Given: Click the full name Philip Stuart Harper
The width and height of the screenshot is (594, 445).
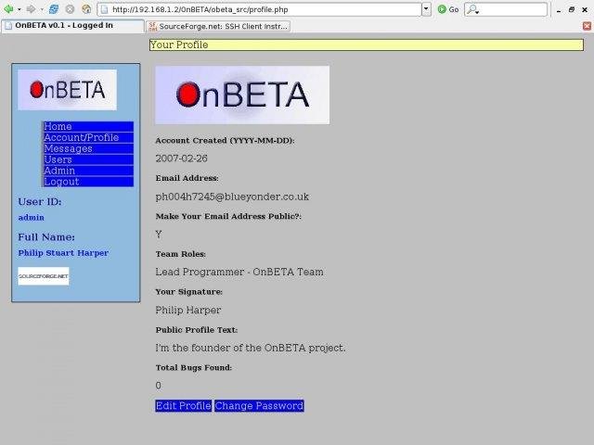Looking at the screenshot, I should coord(63,253).
